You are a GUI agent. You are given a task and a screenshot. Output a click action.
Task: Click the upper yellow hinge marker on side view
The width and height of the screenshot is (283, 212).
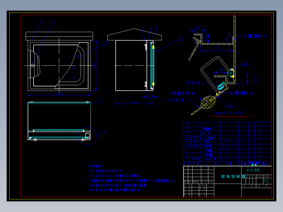tap(153, 47)
